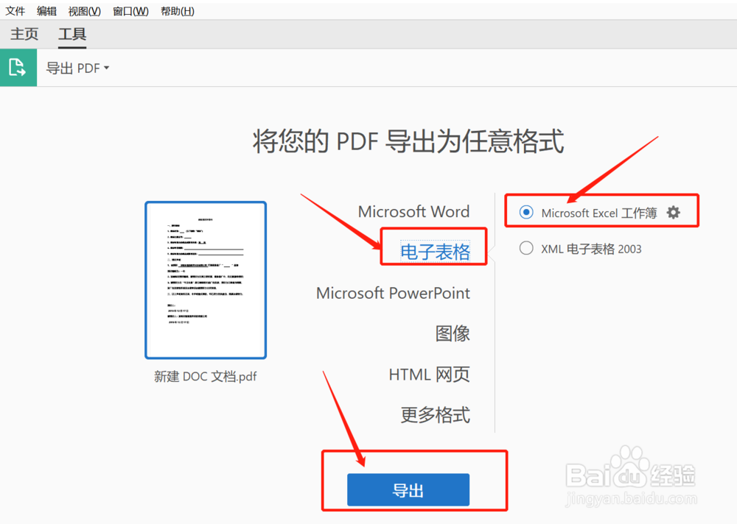Select the Microsoft Excel 工作簿 radio button
This screenshot has width=737, height=524.
pyautogui.click(x=526, y=212)
